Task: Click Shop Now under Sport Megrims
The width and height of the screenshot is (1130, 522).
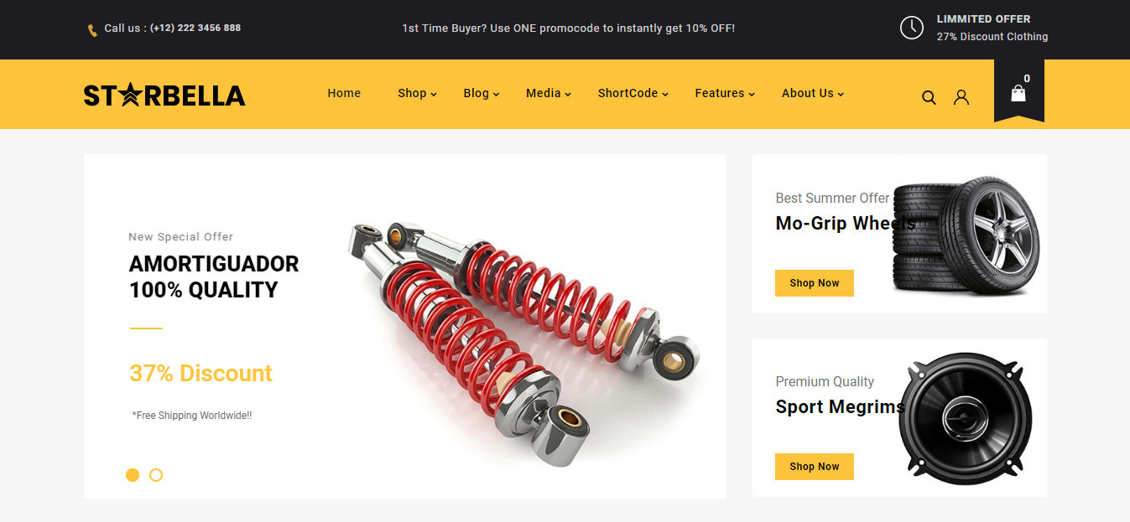Action: pos(815,467)
